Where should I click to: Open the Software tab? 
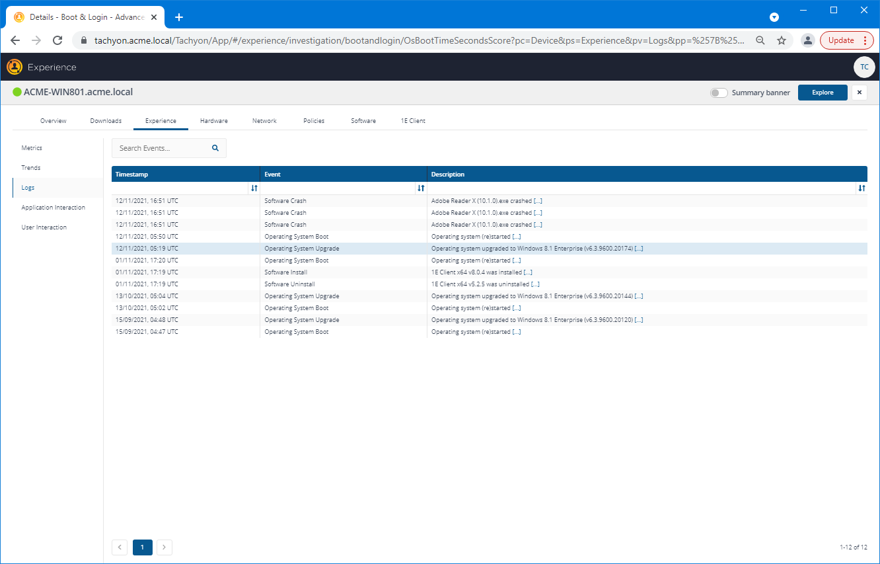tap(363, 121)
